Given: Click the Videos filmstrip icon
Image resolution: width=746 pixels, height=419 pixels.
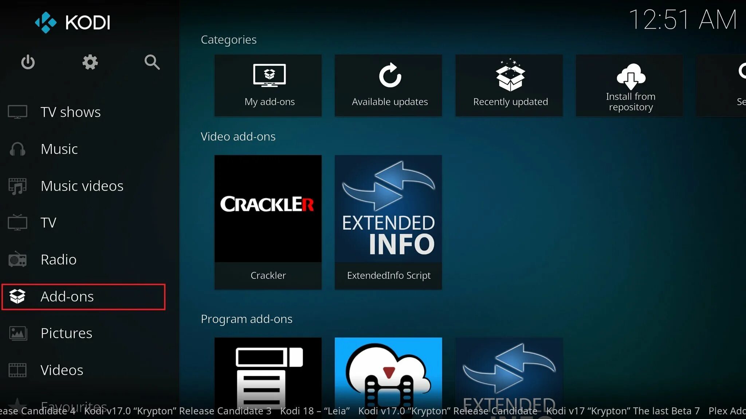Looking at the screenshot, I should pyautogui.click(x=17, y=370).
